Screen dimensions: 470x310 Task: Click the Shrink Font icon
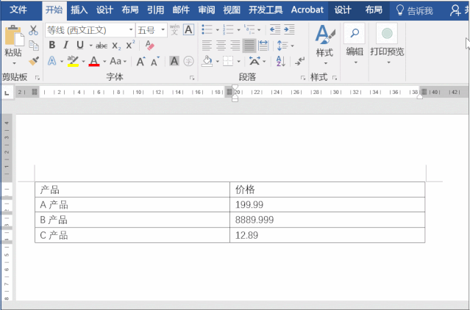click(x=155, y=62)
